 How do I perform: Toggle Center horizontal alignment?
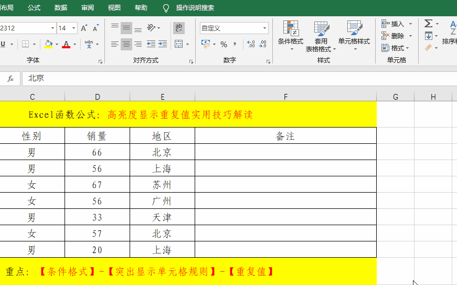[x=126, y=45]
